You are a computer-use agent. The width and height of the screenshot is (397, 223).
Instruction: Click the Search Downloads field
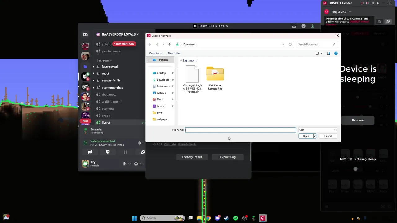coord(316,44)
